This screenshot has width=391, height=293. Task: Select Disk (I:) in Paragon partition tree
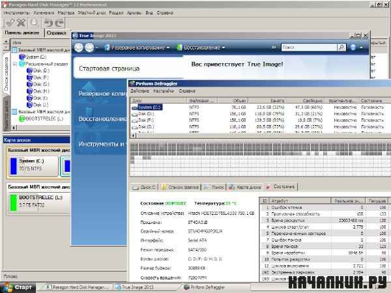tap(37, 98)
